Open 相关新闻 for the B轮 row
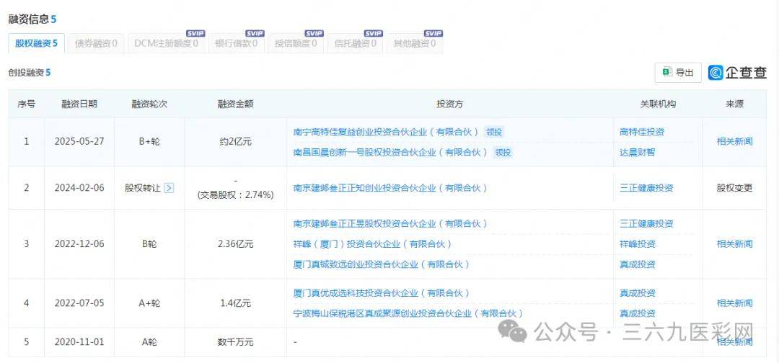The height and width of the screenshot is (363, 779). 734,244
